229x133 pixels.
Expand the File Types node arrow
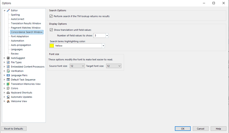pyautogui.click(x=4, y=62)
